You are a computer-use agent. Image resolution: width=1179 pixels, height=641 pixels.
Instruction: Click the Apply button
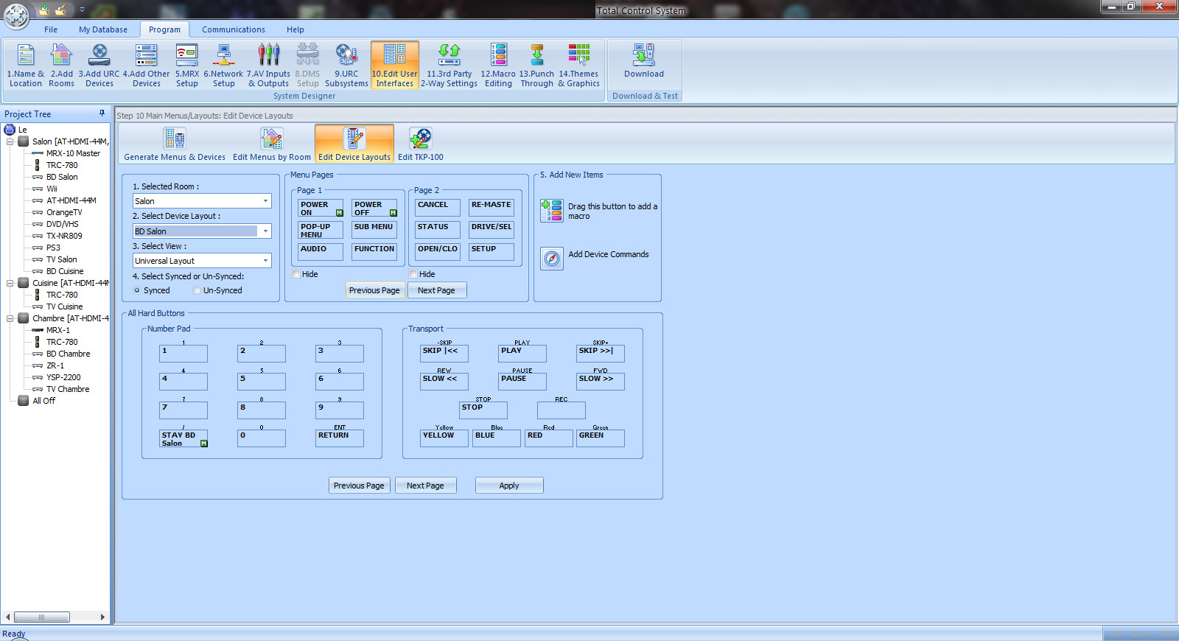click(x=509, y=486)
